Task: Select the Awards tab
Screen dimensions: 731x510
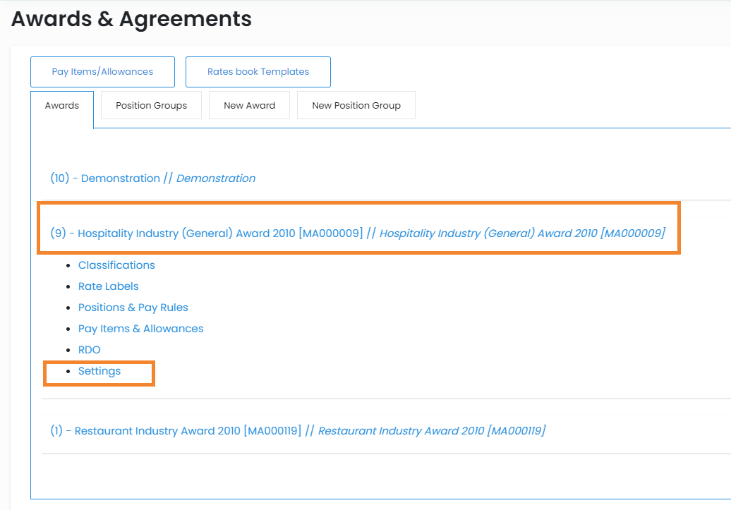Action: click(x=62, y=106)
